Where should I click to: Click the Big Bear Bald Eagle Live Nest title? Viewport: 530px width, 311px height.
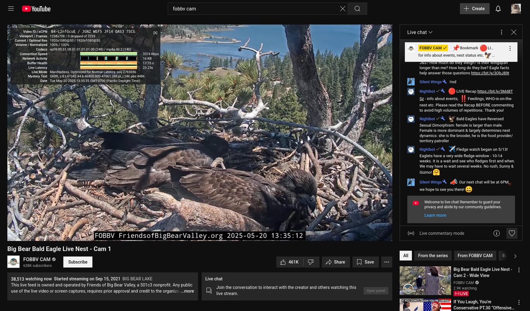59,249
